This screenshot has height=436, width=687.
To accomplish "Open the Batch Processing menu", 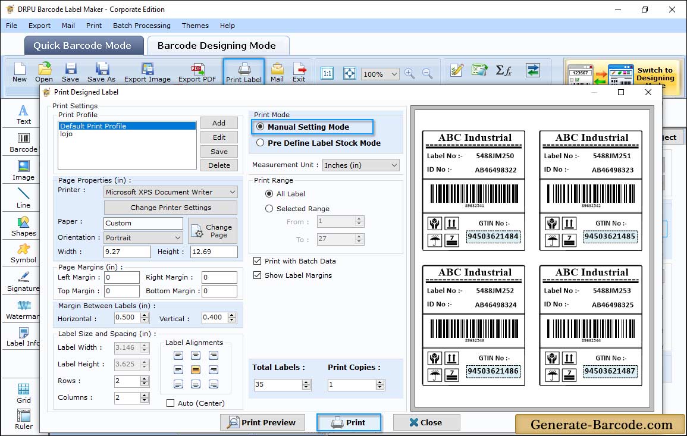I will pyautogui.click(x=142, y=26).
